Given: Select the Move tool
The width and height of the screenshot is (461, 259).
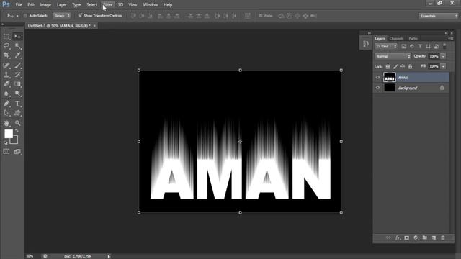Looking at the screenshot, I should [17, 37].
